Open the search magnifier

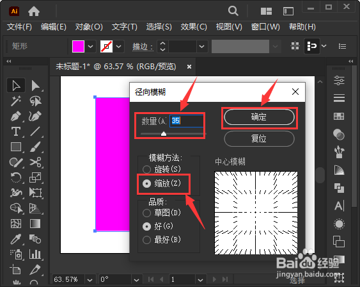[233, 11]
